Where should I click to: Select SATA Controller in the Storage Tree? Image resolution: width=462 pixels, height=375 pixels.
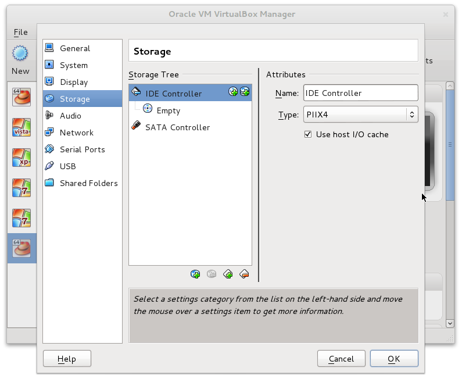(x=177, y=127)
